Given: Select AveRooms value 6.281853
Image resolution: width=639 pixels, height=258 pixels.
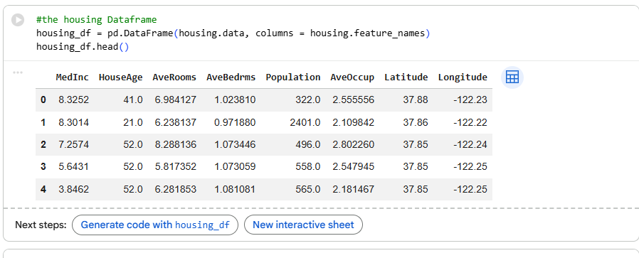Looking at the screenshot, I should [x=175, y=189].
